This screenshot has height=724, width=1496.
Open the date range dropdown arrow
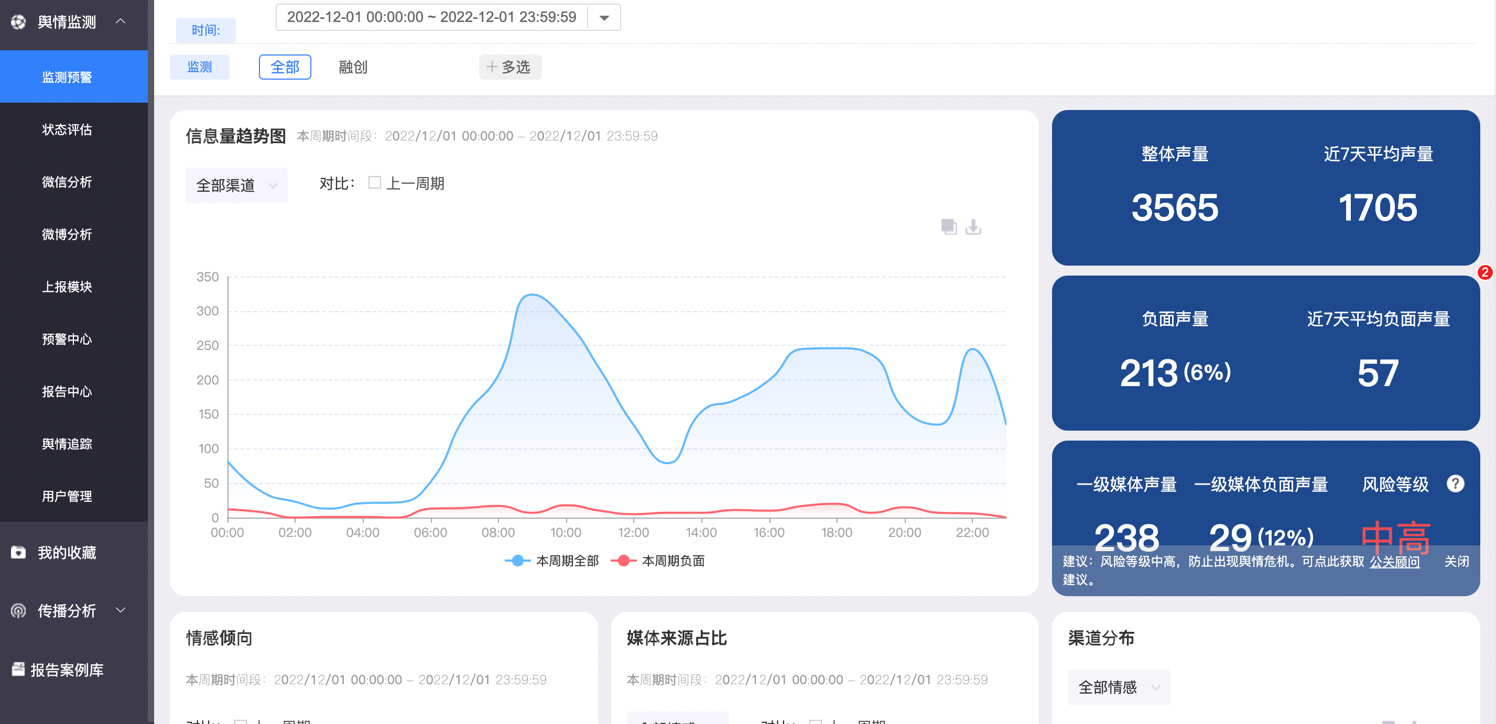coord(604,17)
